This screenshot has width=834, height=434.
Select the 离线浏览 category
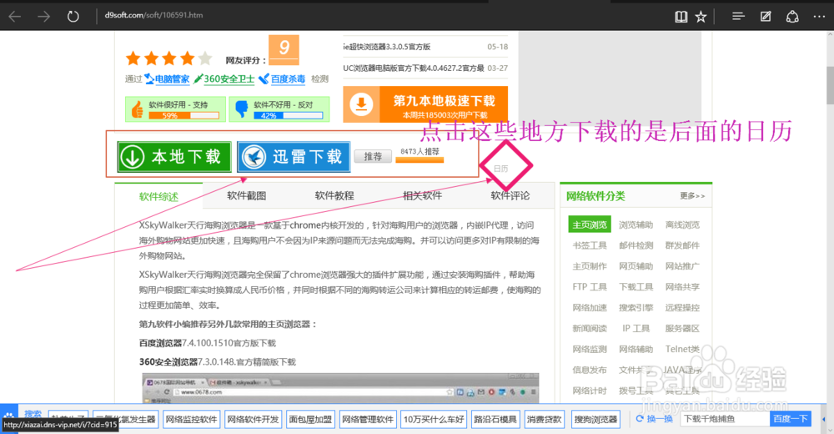click(x=682, y=225)
